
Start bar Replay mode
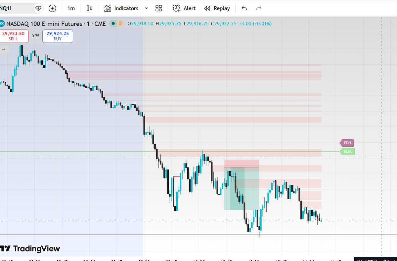pos(217,8)
